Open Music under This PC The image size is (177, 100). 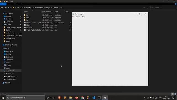[8, 62]
